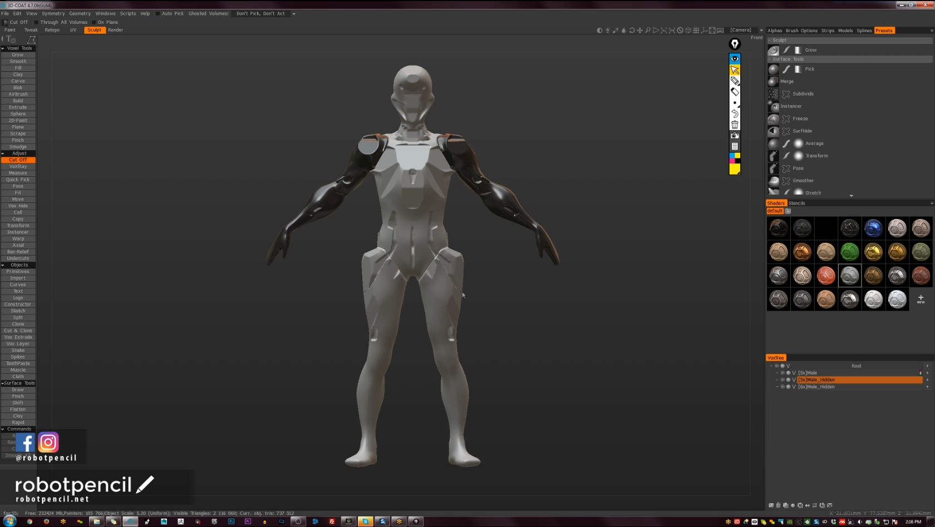The width and height of the screenshot is (935, 527).
Task: Click the double-arrow icon at VoxTree bottom
Action: tap(808, 505)
